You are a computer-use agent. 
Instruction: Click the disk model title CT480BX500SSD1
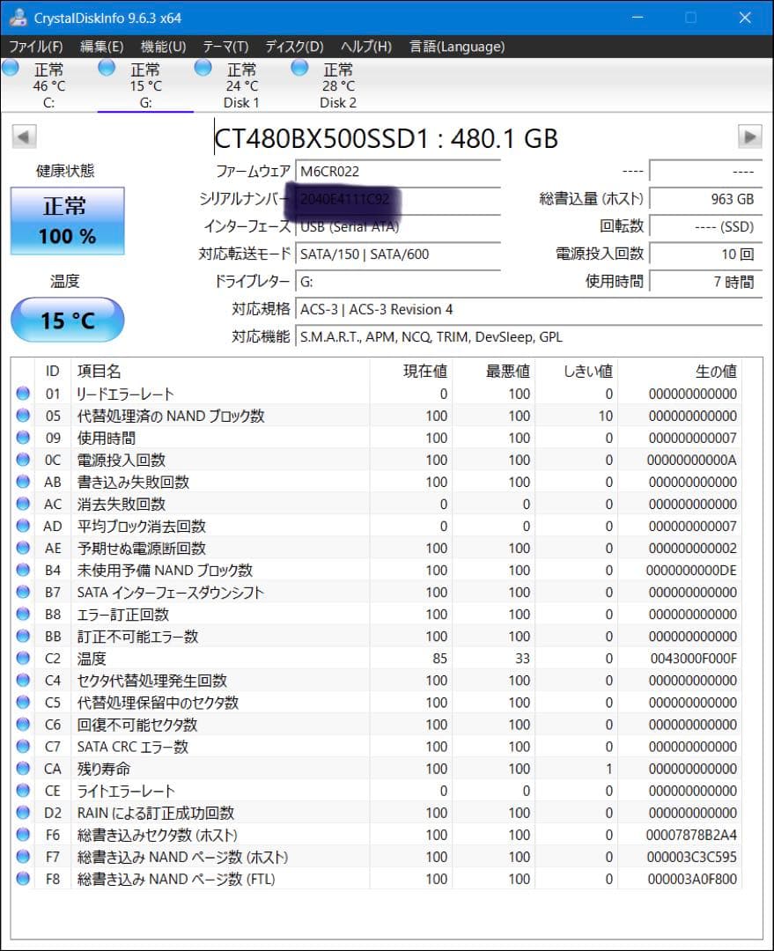(x=386, y=138)
